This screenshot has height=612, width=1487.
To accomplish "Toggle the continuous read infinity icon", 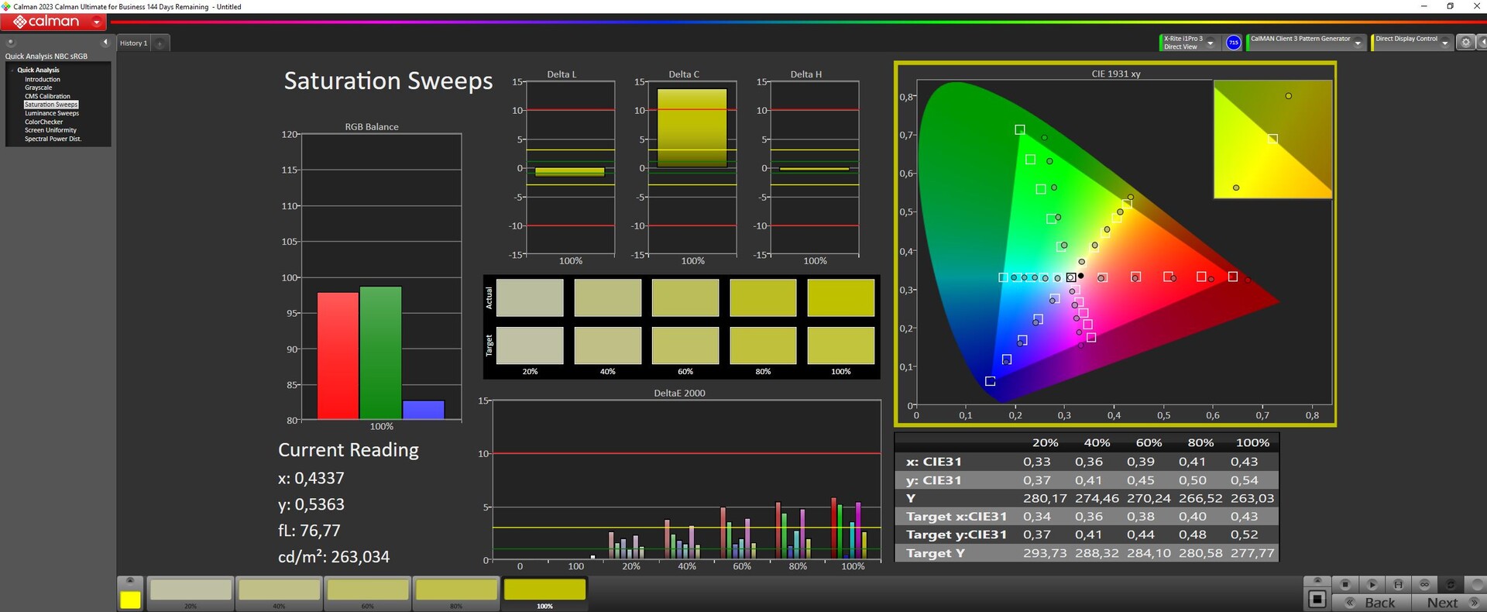I will (x=1424, y=584).
